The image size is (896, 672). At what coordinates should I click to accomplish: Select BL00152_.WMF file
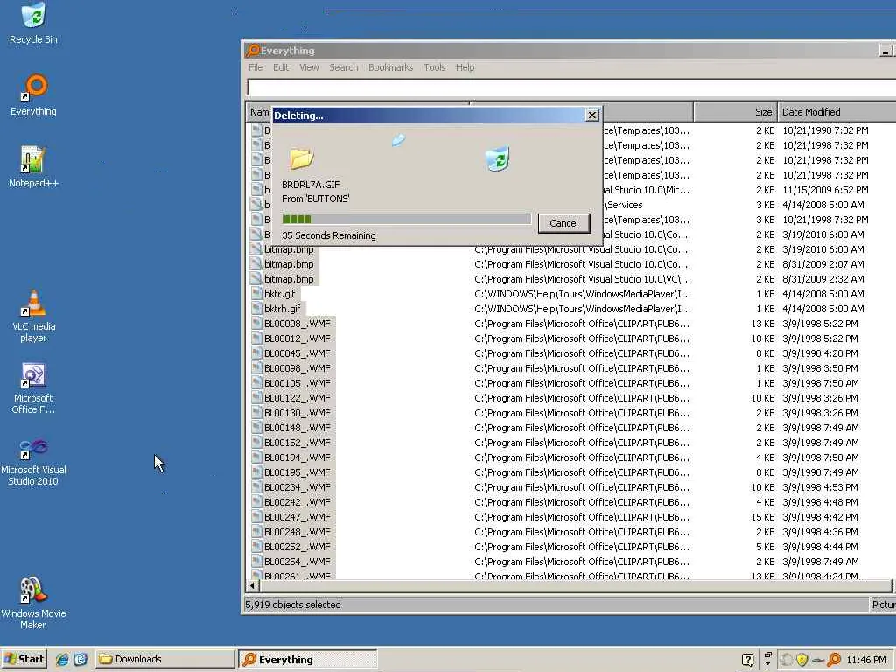(297, 443)
